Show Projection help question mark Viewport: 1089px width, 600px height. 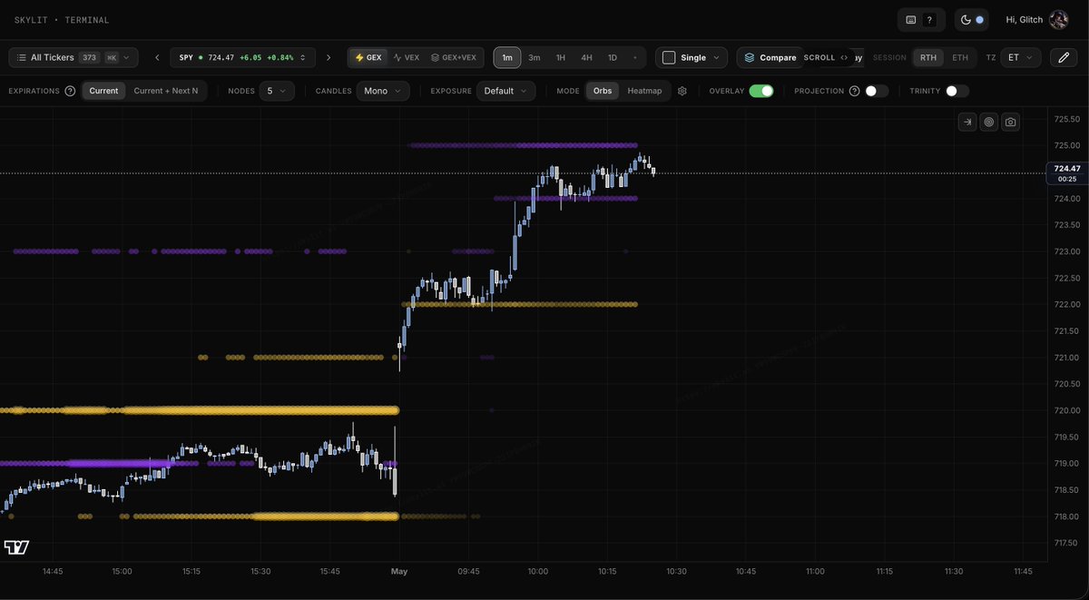[x=854, y=91]
